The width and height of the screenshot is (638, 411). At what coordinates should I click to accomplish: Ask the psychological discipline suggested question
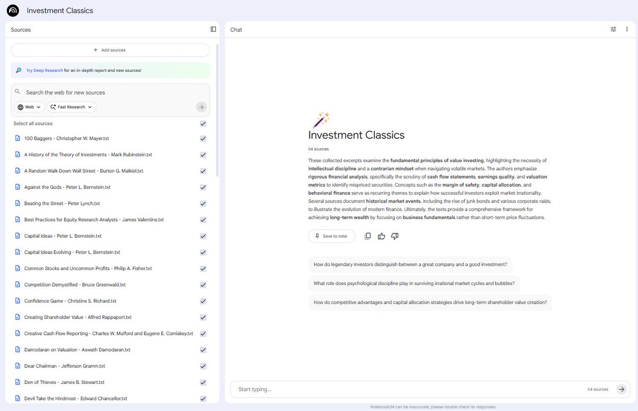click(414, 283)
